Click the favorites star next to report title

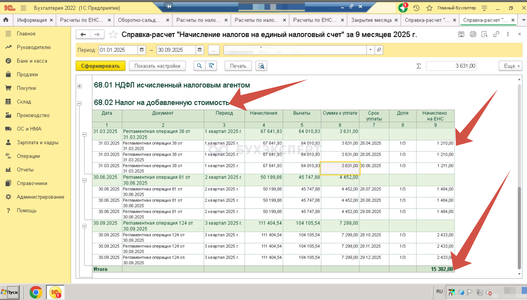click(113, 35)
